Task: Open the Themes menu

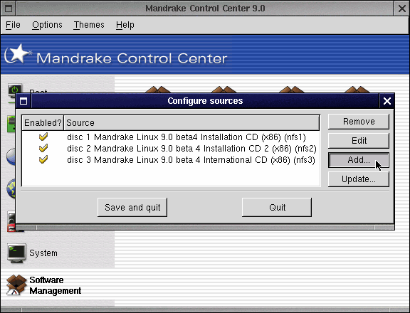Action: click(x=89, y=25)
